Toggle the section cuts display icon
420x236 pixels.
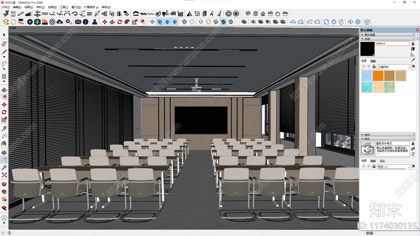[167, 22]
